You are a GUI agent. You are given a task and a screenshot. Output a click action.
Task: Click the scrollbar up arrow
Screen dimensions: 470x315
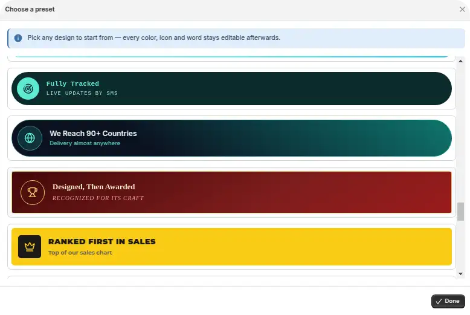[x=460, y=61]
